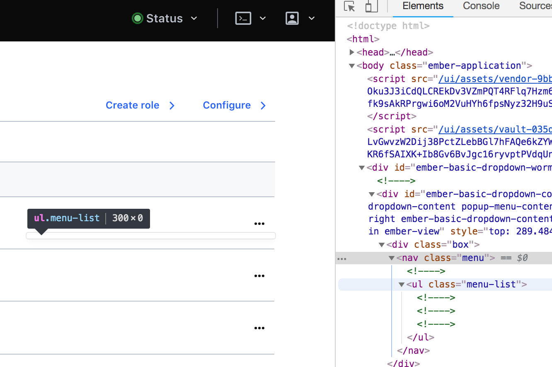Toggle the device toolbar icon
Screen dimensions: 552x367
[x=371, y=7]
